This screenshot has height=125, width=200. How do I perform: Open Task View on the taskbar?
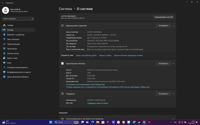click(82, 122)
